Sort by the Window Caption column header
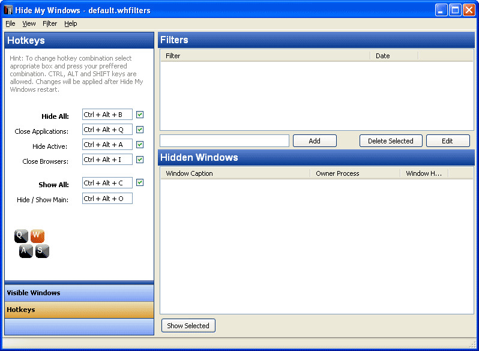The height and width of the screenshot is (351, 479). (x=235, y=173)
